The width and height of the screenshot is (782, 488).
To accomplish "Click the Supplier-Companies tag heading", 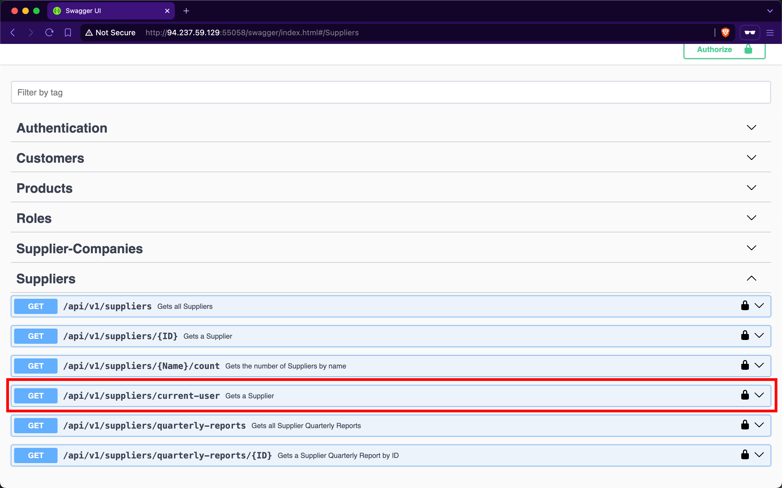I will 80,249.
